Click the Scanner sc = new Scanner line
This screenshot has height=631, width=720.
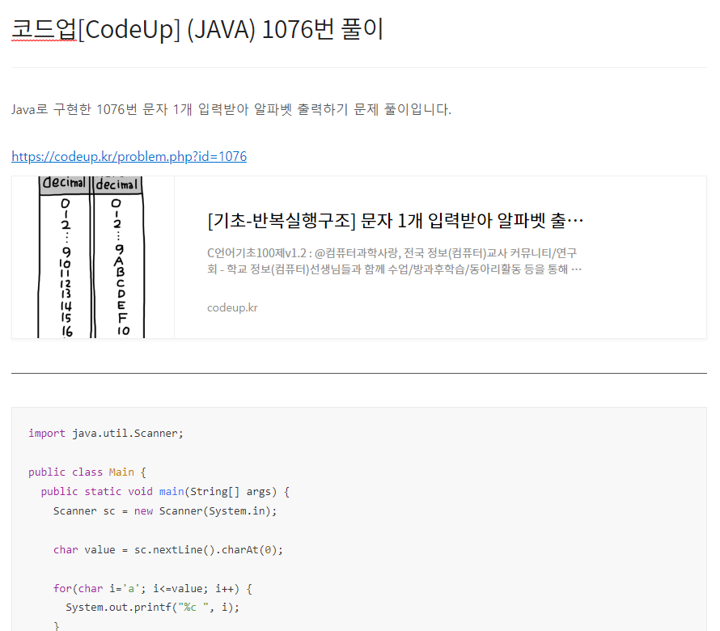165,510
